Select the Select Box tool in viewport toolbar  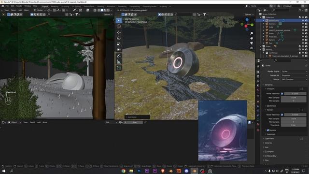tap(119, 20)
